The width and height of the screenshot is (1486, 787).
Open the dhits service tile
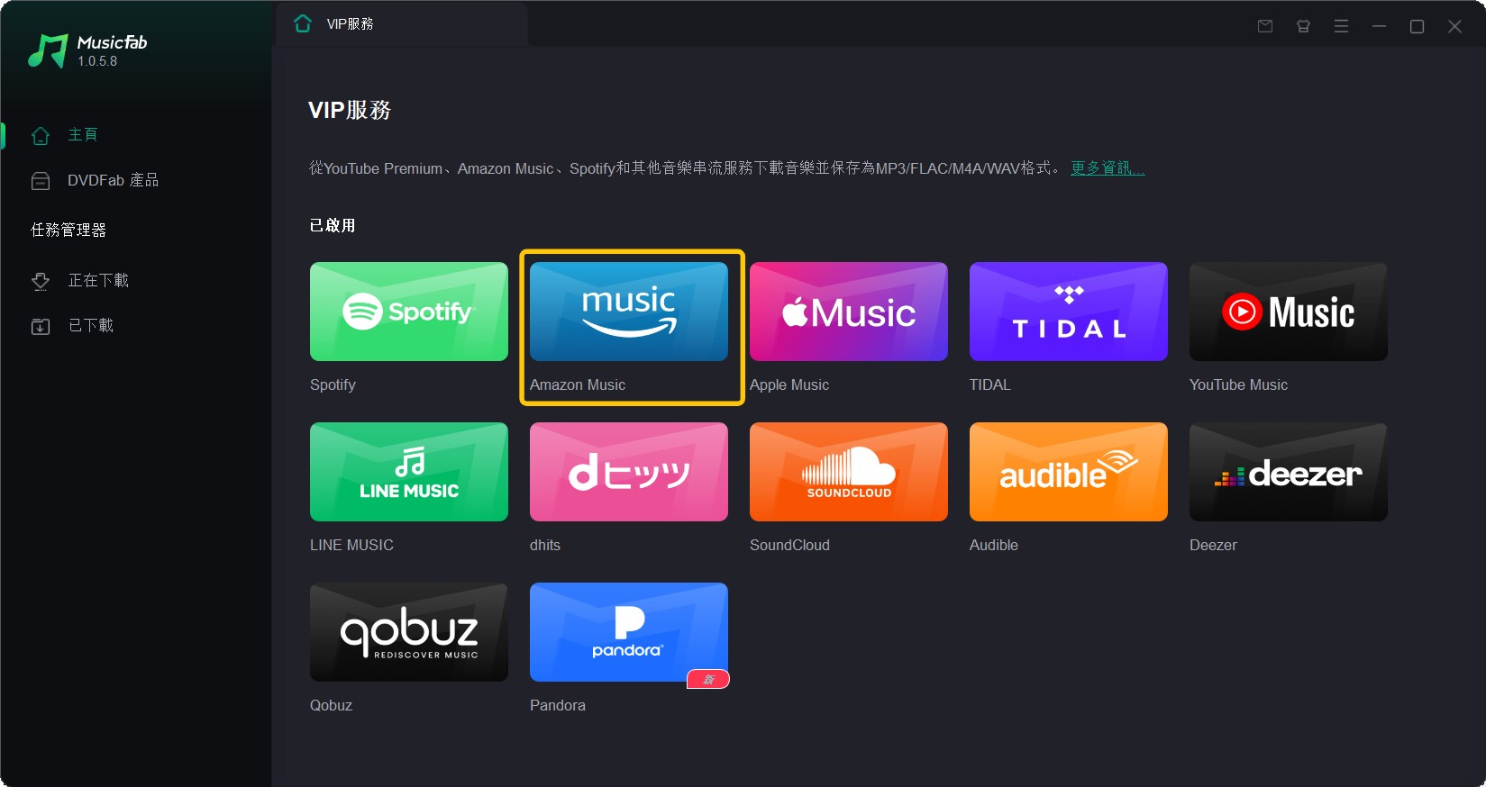point(629,472)
